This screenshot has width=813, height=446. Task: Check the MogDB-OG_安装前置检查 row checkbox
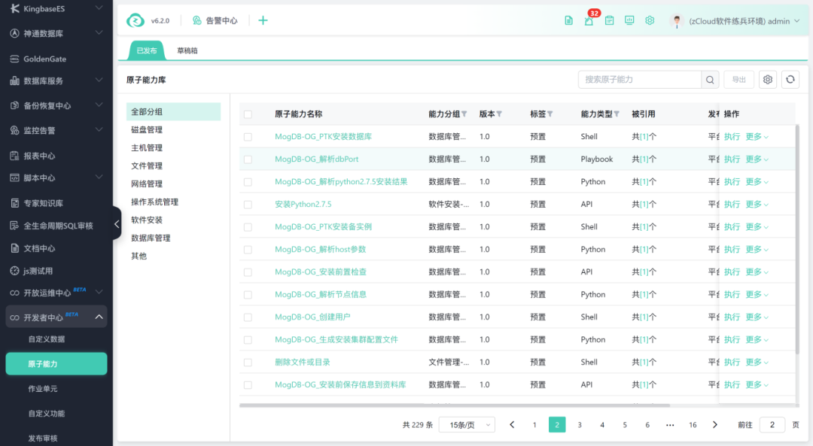[x=248, y=272]
